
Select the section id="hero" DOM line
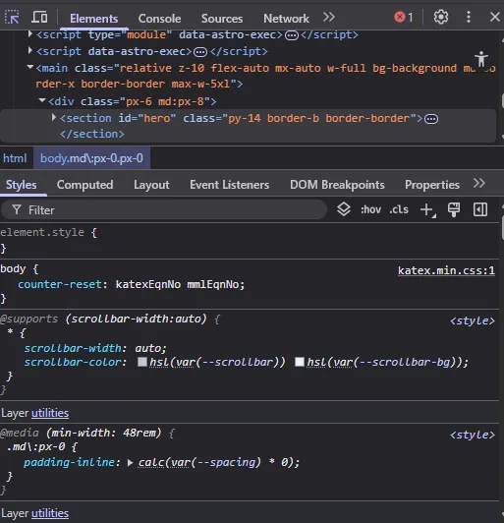(x=248, y=126)
